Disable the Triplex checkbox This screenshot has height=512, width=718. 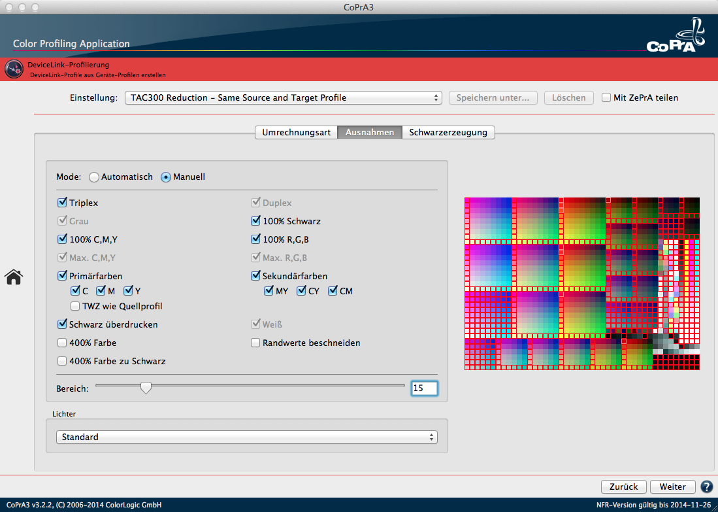tap(62, 203)
